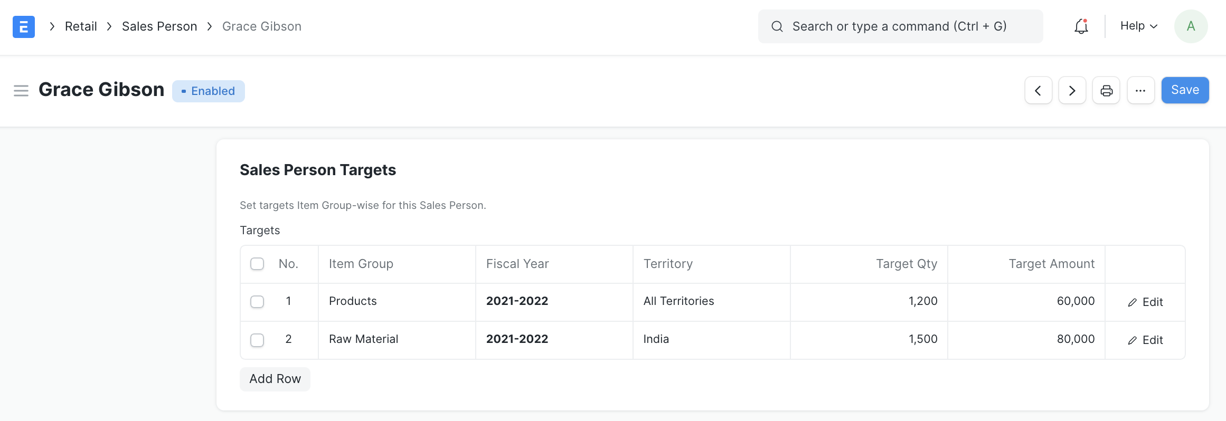Toggle the sidebar with the hamburger icon
Image resolution: width=1226 pixels, height=421 pixels.
click(21, 90)
